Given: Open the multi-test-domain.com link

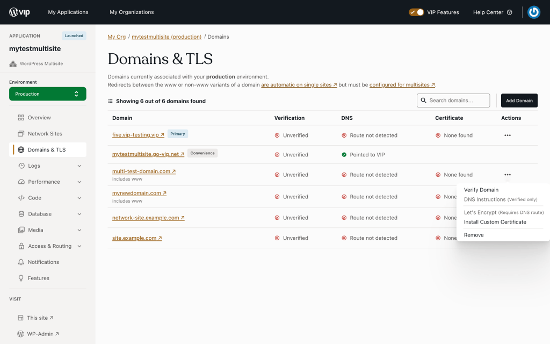Looking at the screenshot, I should pos(144,171).
